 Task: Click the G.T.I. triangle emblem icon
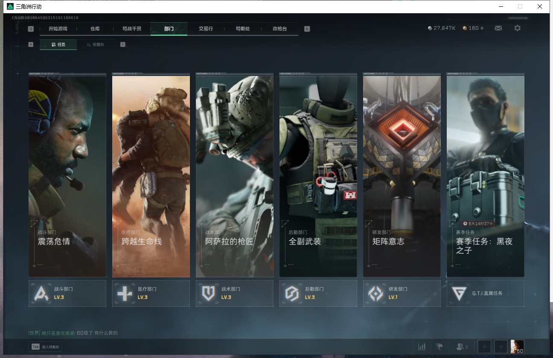click(x=460, y=294)
